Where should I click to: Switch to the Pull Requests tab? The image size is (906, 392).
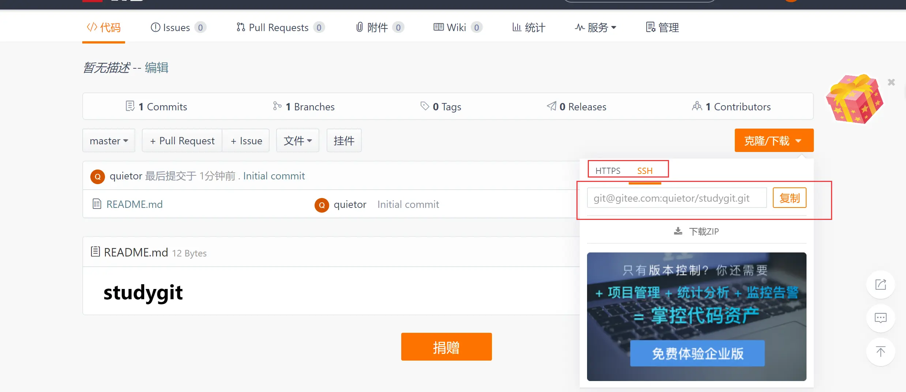281,27
